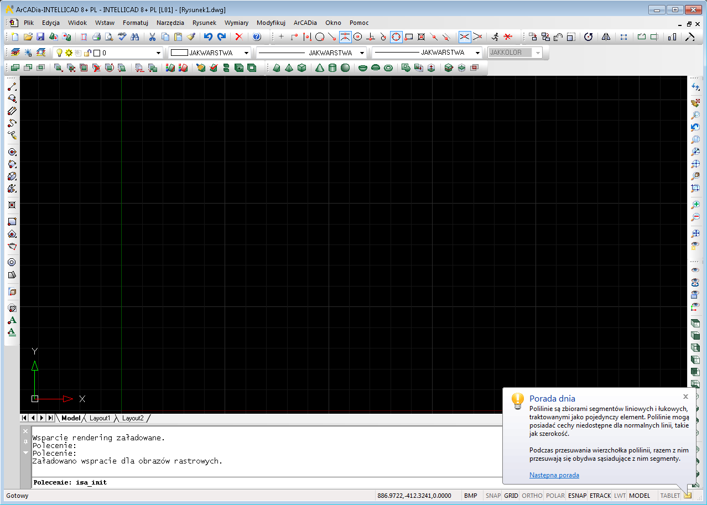Screen dimensions: 707x505
Task: Click the Help question mark icon
Action: pos(257,37)
